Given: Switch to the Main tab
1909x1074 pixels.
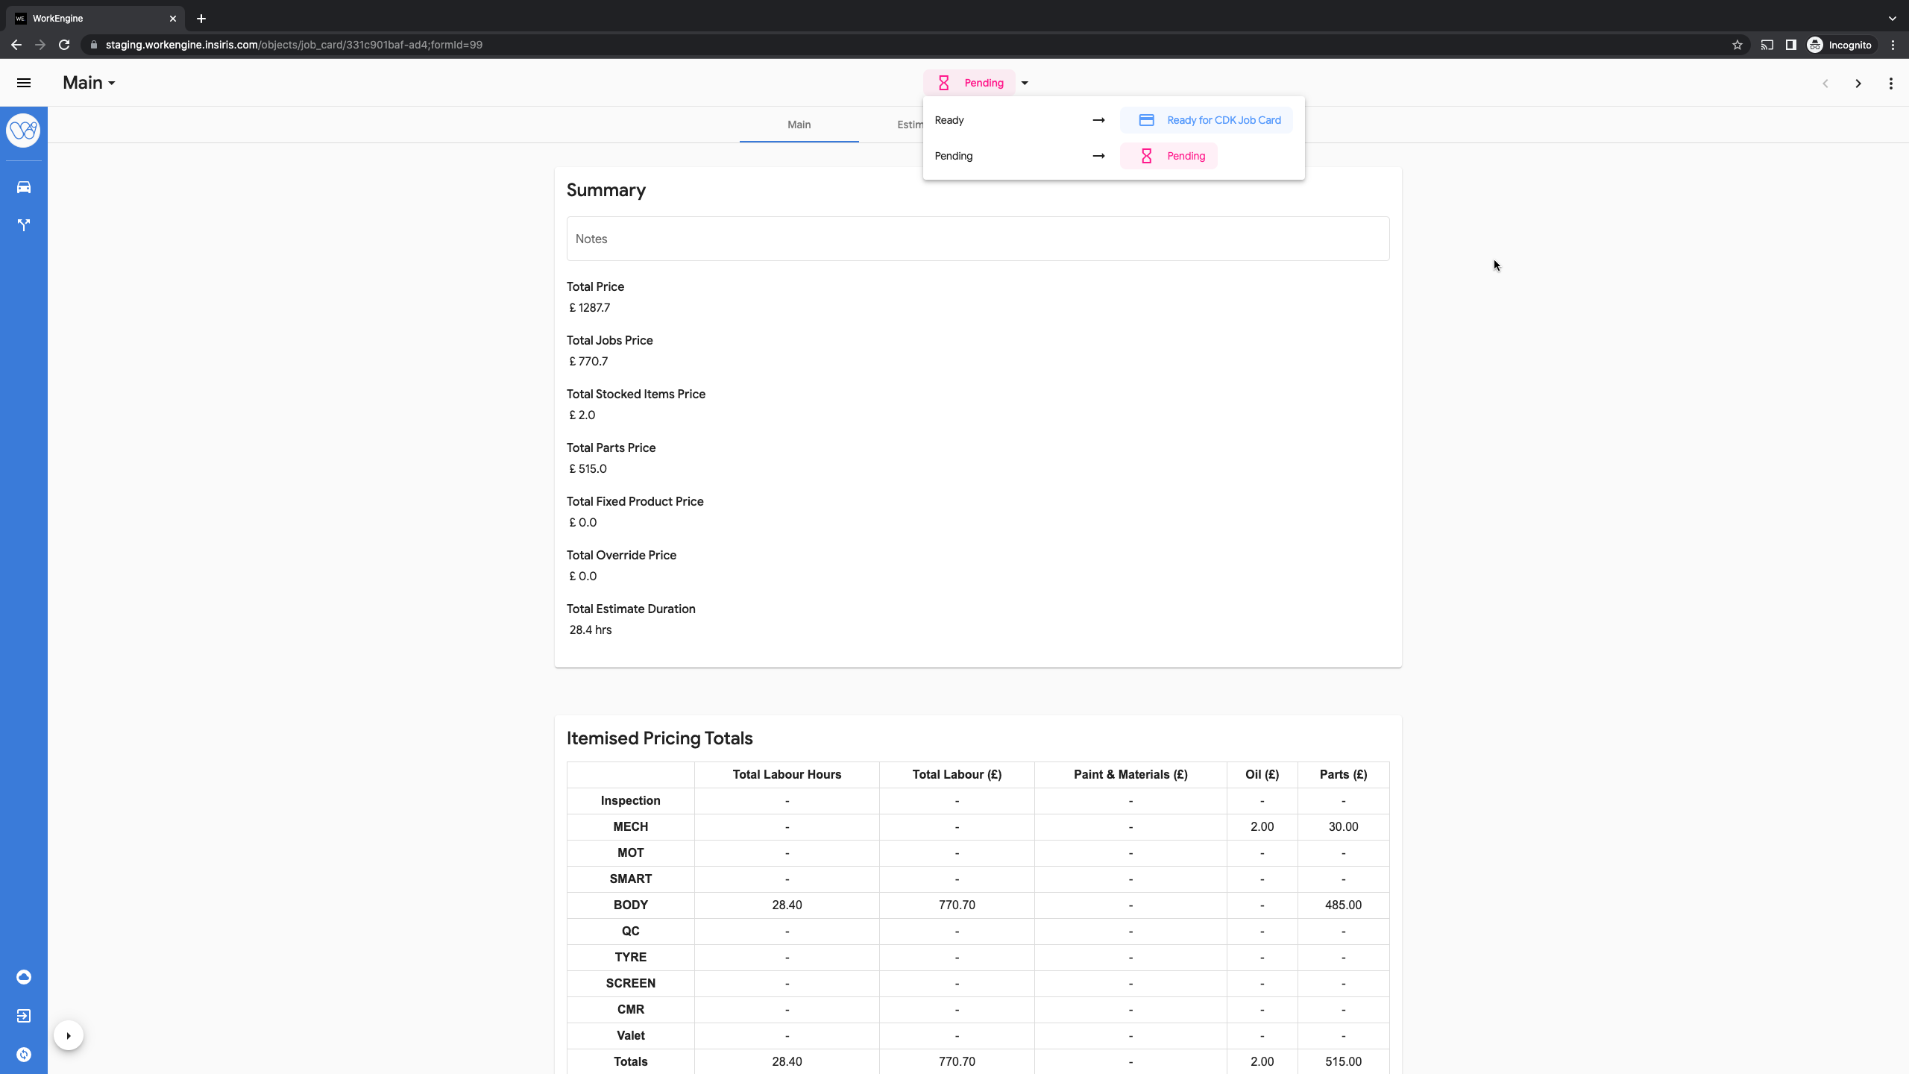Looking at the screenshot, I should coord(799,125).
